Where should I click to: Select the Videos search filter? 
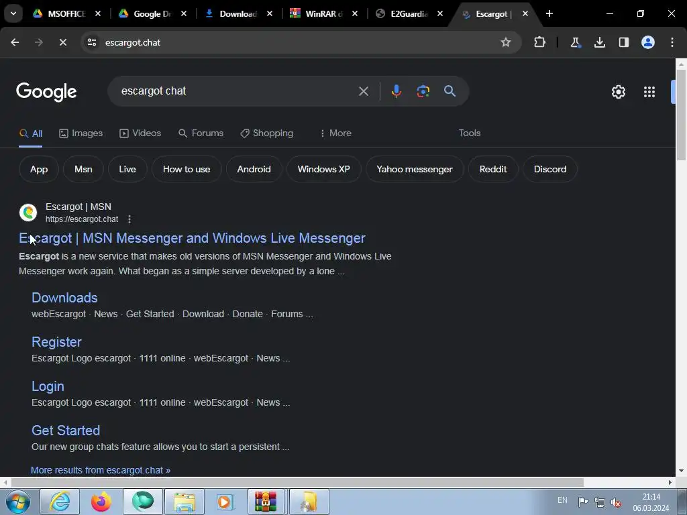pyautogui.click(x=140, y=133)
